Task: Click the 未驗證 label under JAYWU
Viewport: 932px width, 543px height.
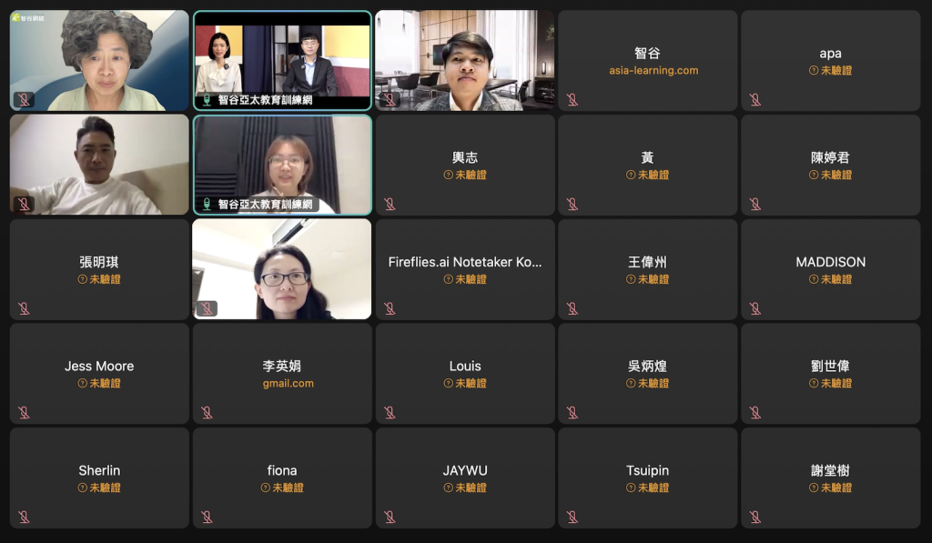Action: pos(471,488)
